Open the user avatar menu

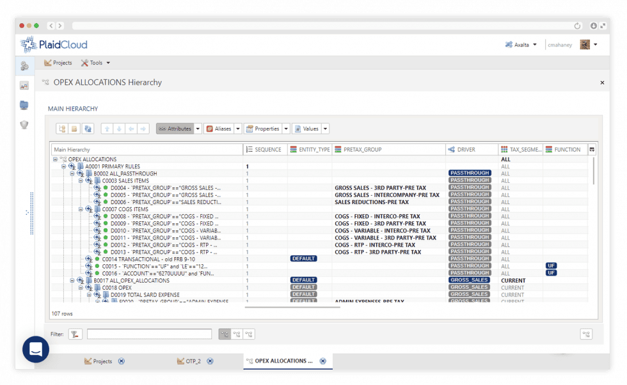pos(589,44)
